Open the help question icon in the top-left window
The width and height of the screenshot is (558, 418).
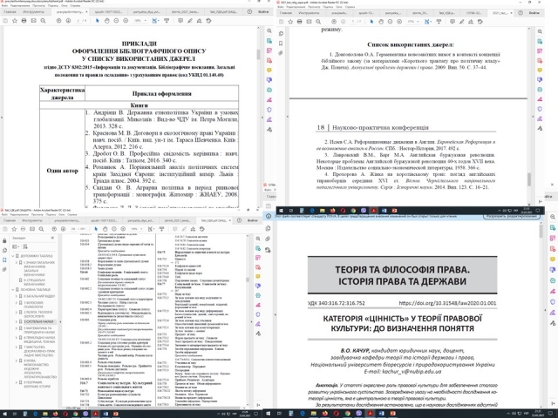[x=249, y=11]
